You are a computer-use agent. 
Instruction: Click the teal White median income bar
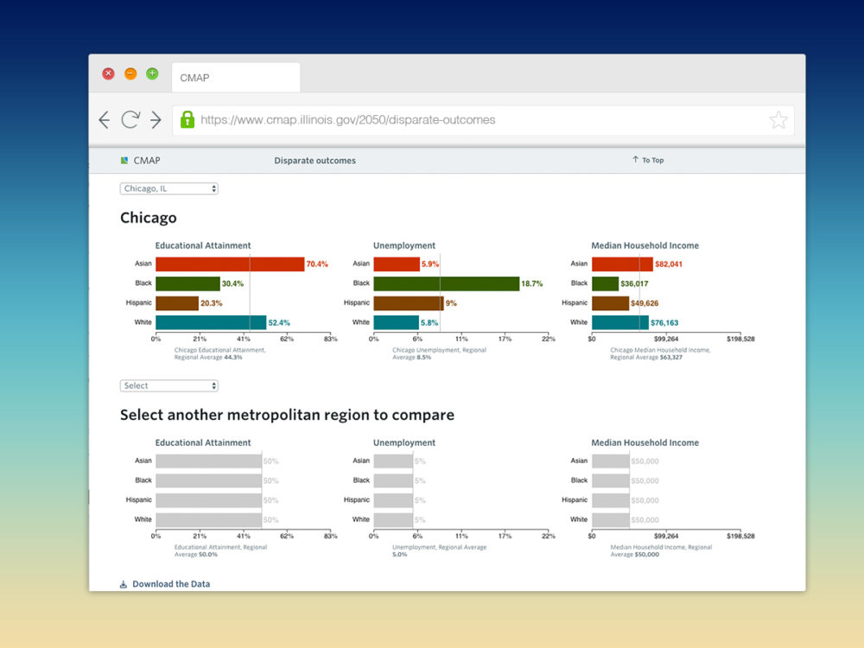coord(619,322)
